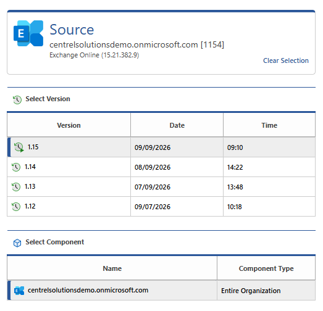Select centrelsolutionsdemo.onmicrosoft.com component name
The height and width of the screenshot is (311, 323).
click(x=88, y=290)
